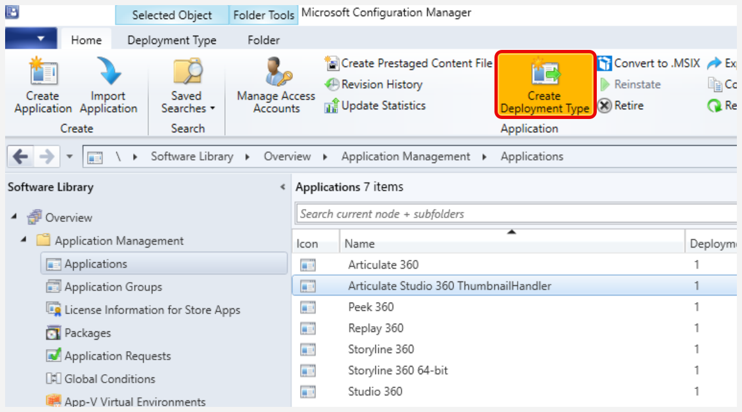This screenshot has height=412, width=742.
Task: Select the Articulate 360 row
Action: [514, 264]
